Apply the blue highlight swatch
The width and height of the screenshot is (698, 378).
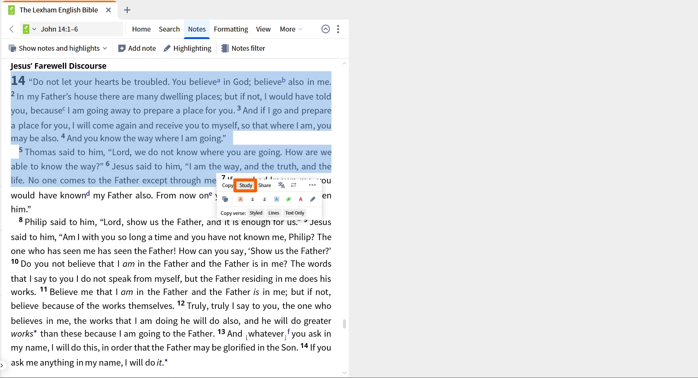coord(277,199)
